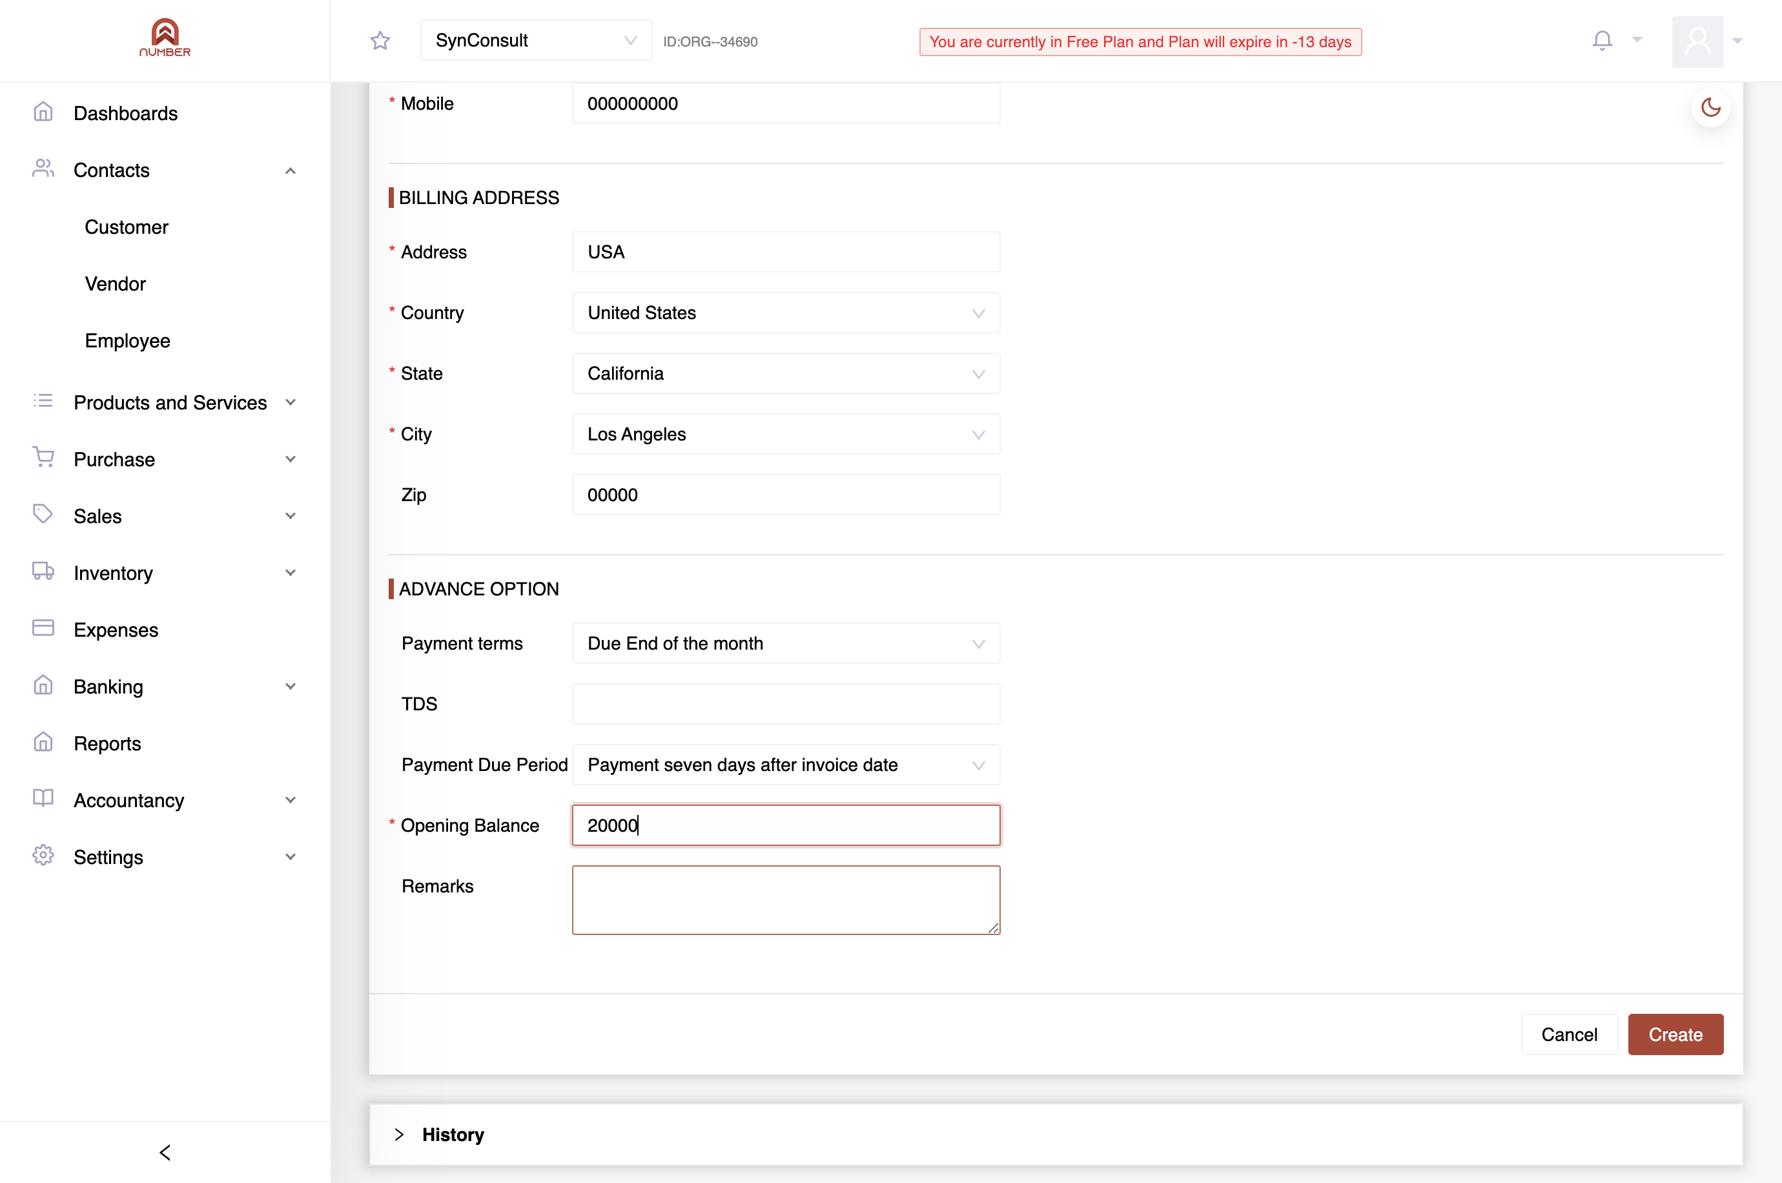Click the Settings gear icon
1782x1183 pixels.
coord(43,856)
